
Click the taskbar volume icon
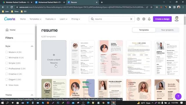point(159,103)
